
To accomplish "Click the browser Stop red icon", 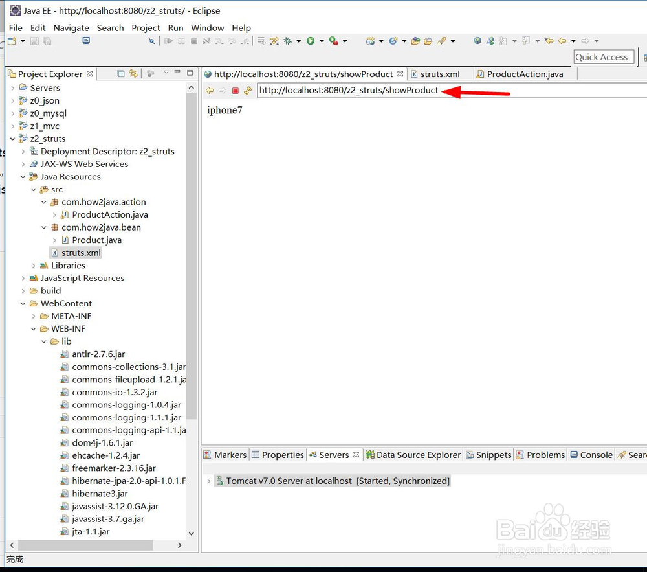I will coord(236,91).
